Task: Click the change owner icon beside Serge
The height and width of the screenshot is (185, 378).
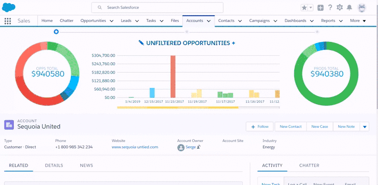Action: point(199,147)
